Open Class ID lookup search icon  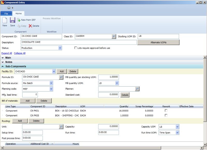[x=114, y=37]
